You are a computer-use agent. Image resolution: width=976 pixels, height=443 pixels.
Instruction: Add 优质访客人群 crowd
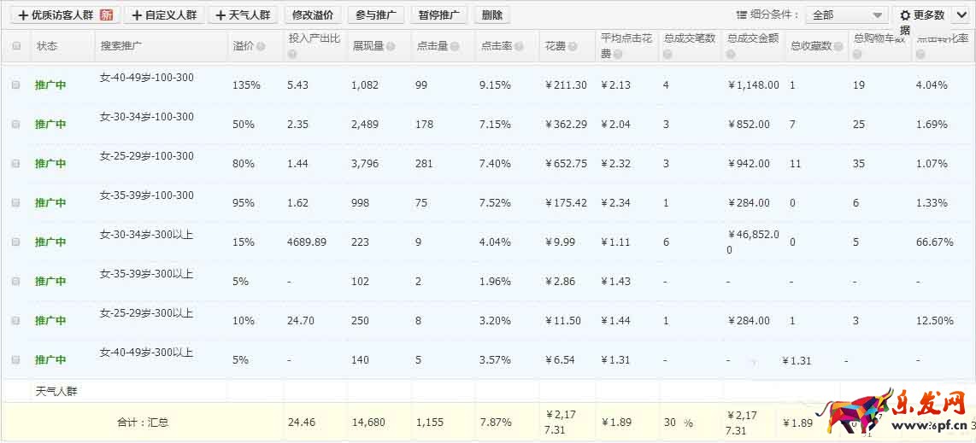coord(65,15)
